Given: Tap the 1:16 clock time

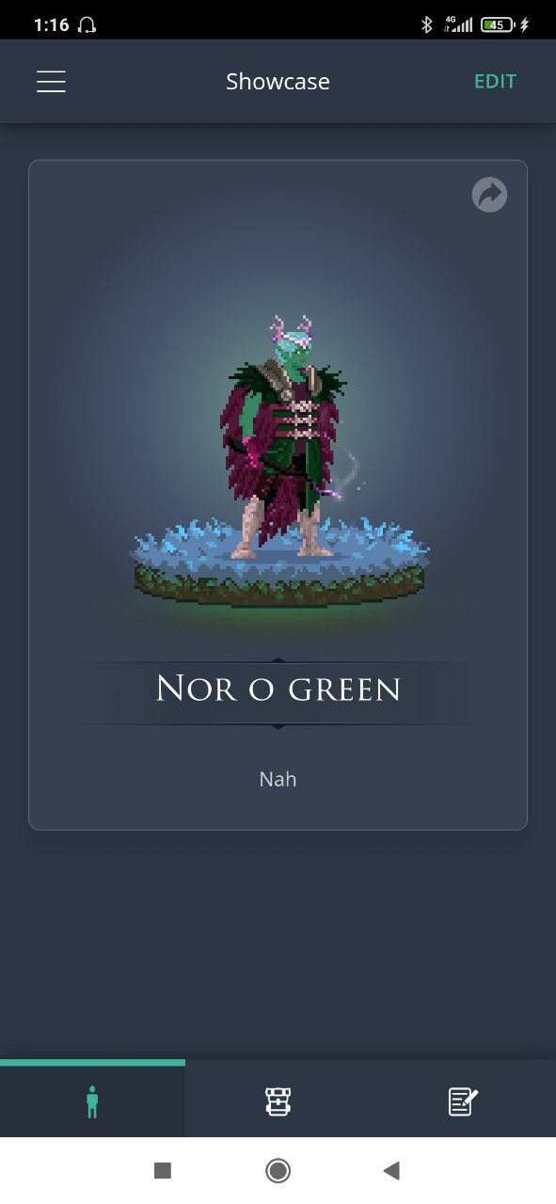Looking at the screenshot, I should coord(51,24).
